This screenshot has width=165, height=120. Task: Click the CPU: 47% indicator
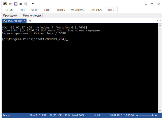[64, 115]
